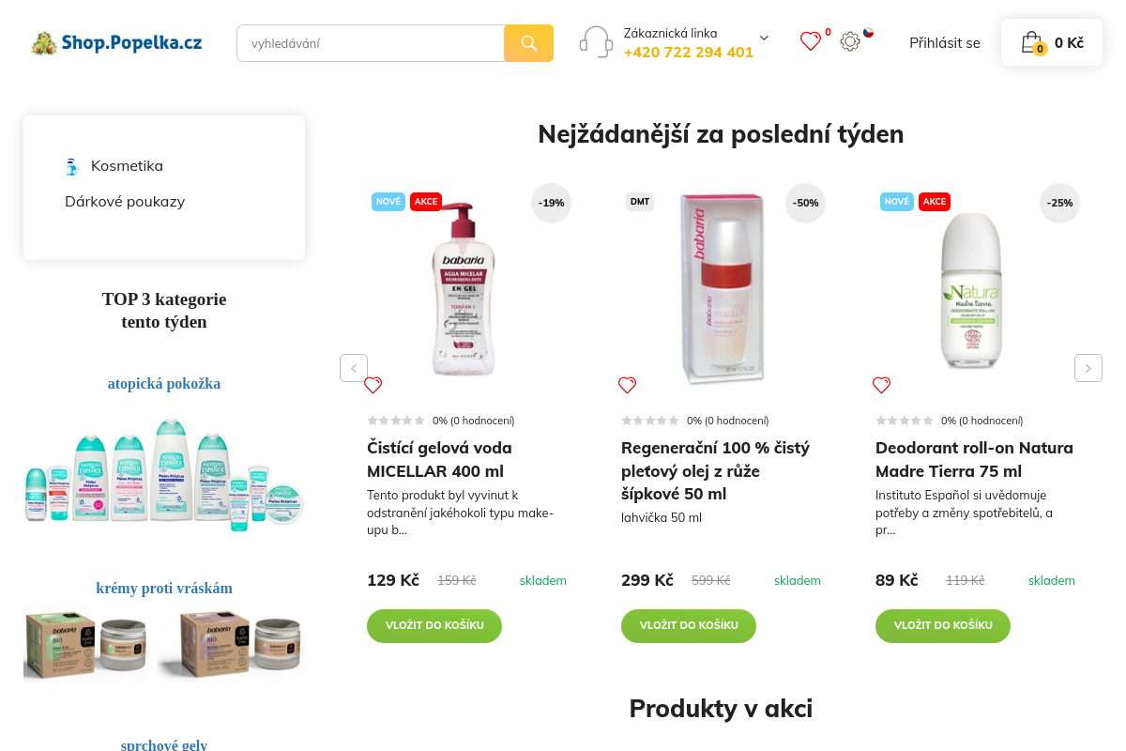
Task: Favorite the rose oil product heart
Action: 627,385
